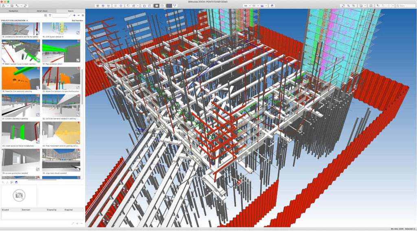Image resolution: width=417 pixels, height=231 pixels.
Task: Click the minus icon below the comments table
Action: pos(81,223)
